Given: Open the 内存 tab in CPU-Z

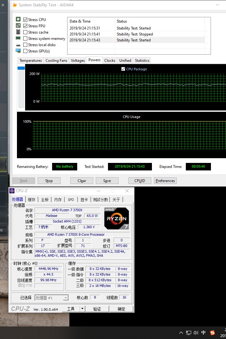Looking at the screenshot, I should tap(58, 200).
